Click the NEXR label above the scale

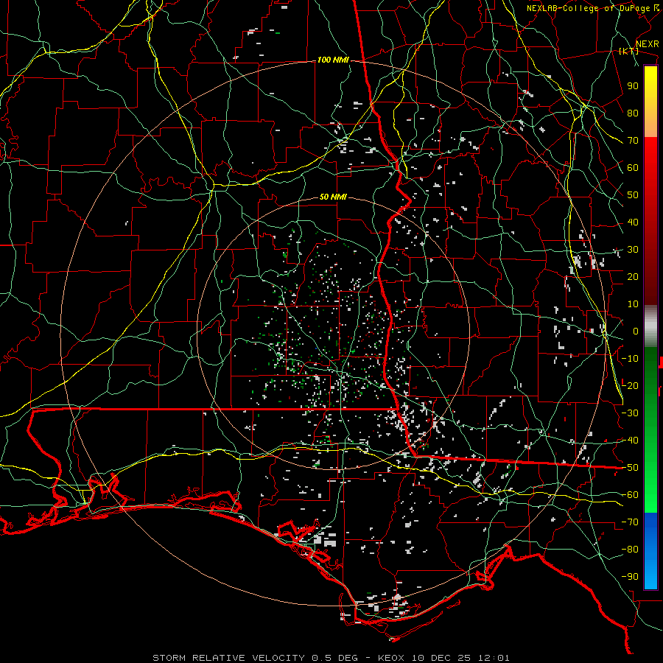pos(648,44)
